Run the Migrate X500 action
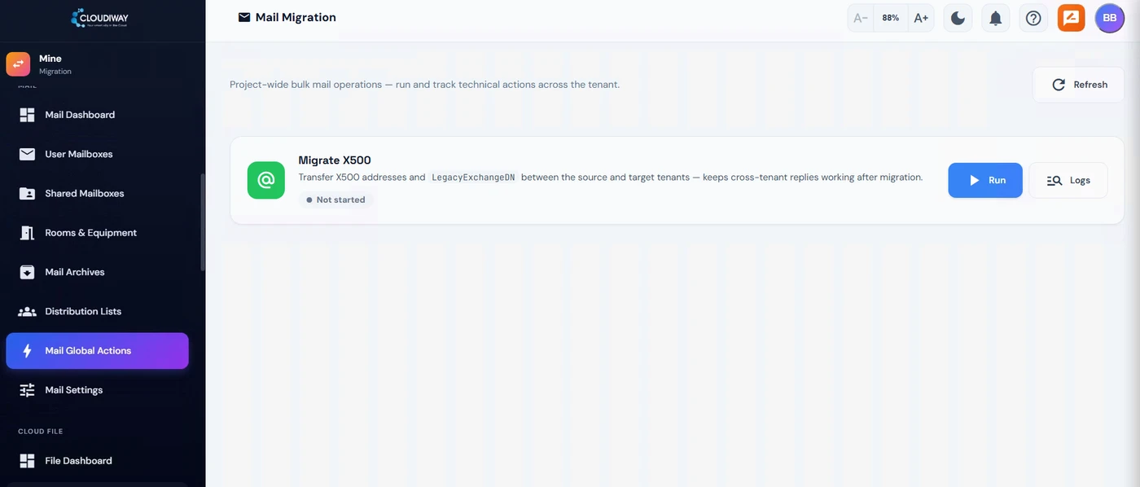This screenshot has height=487, width=1140. pos(985,180)
